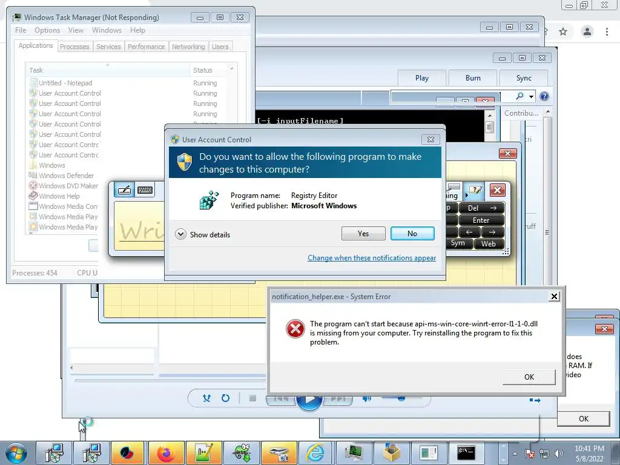The height and width of the screenshot is (465, 620).
Task: Open the Command Prompt taskbar icon
Action: click(x=466, y=453)
